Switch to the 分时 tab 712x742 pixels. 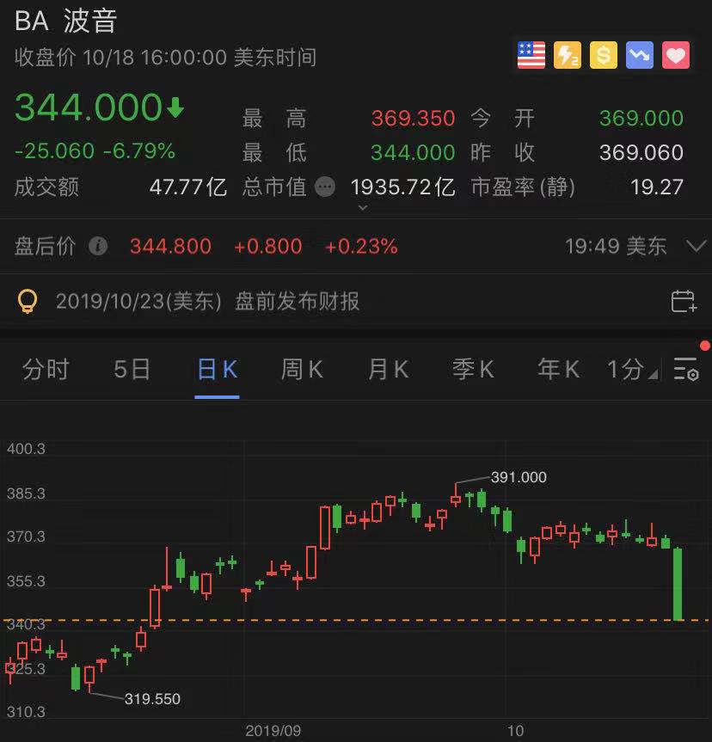tap(46, 369)
